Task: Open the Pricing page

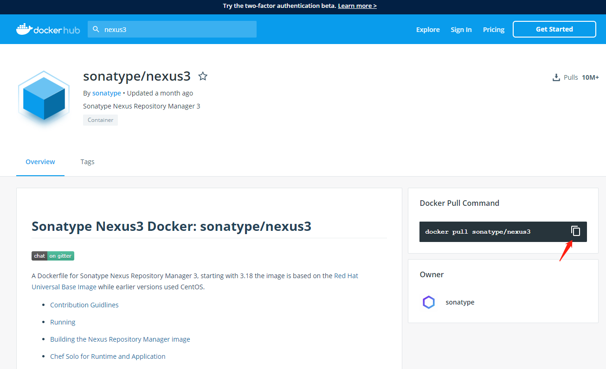Action: [x=493, y=30]
